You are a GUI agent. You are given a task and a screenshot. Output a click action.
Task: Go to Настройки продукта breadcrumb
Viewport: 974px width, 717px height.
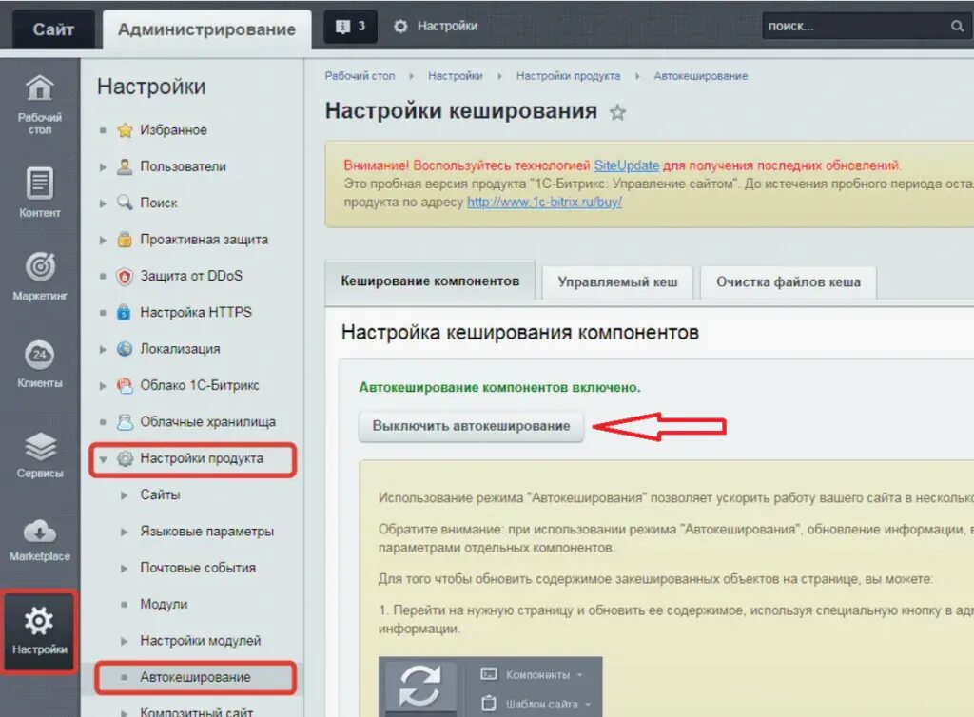[569, 76]
